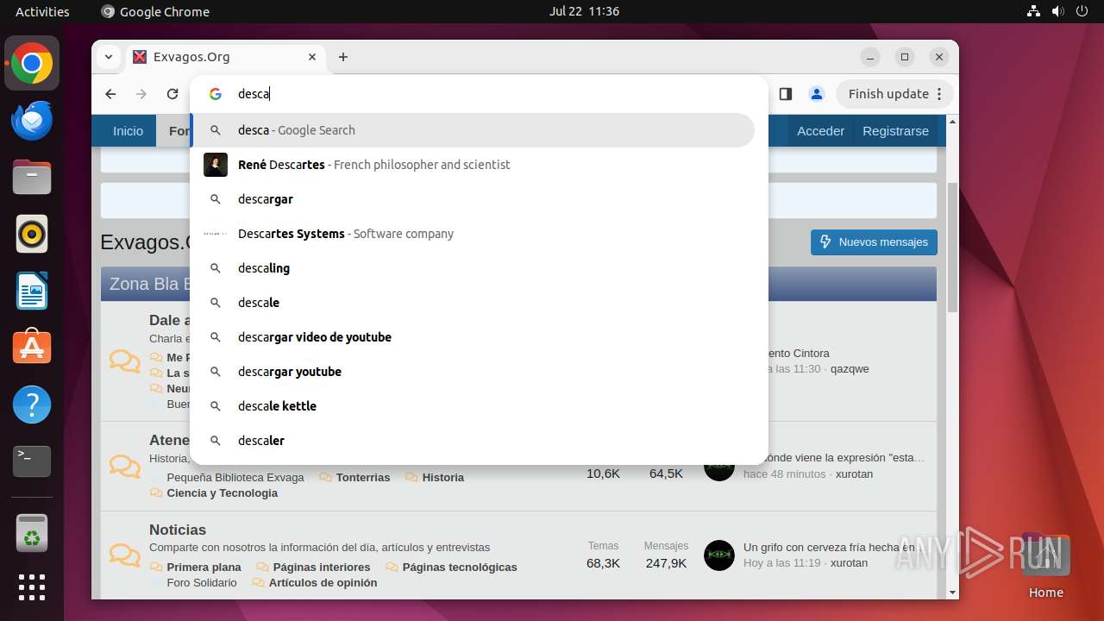Image resolution: width=1104 pixels, height=621 pixels.
Task: Go to the Inicio nav tab
Action: pyautogui.click(x=128, y=131)
